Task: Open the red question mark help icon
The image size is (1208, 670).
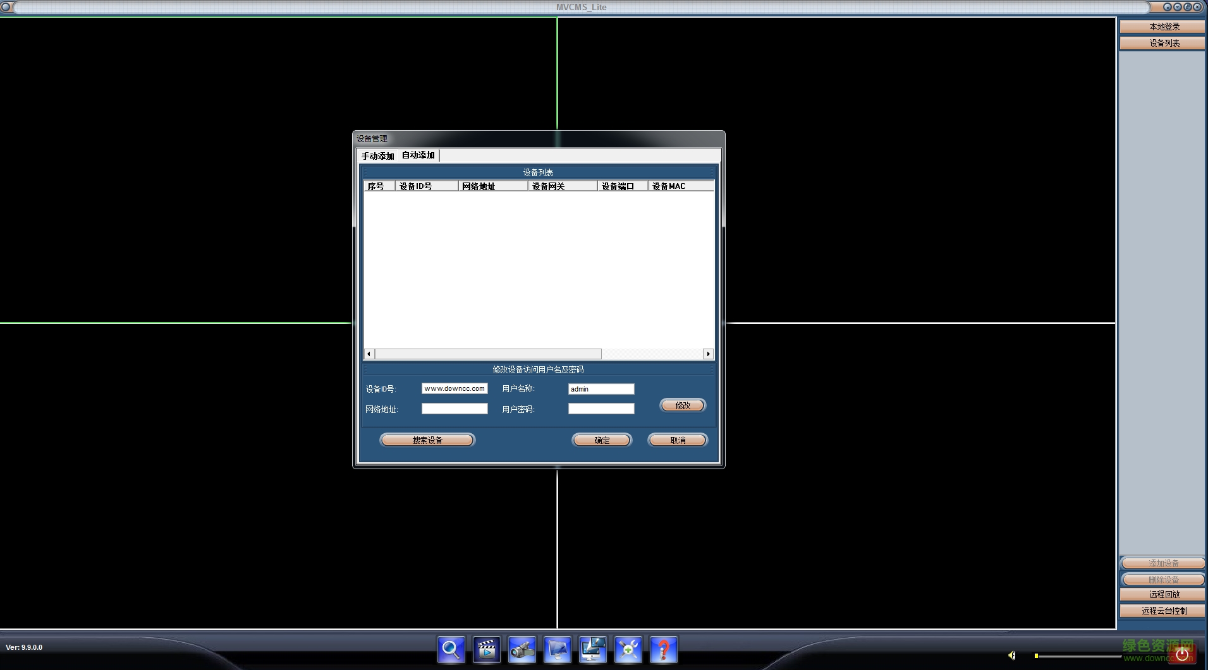Action: (663, 649)
